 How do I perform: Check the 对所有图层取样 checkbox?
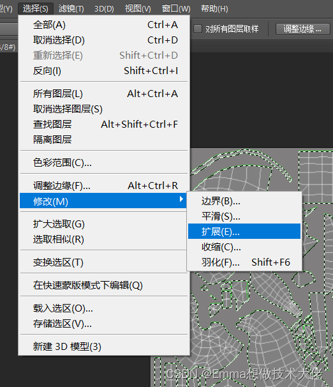[197, 29]
